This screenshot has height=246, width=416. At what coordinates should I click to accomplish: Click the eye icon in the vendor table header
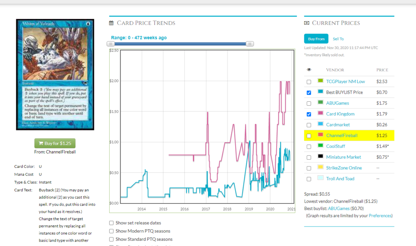309,70
